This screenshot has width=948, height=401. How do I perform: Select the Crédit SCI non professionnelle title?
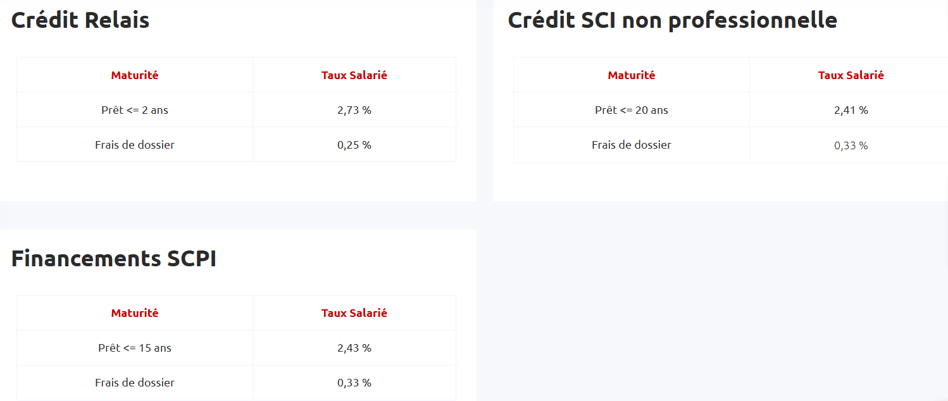point(672,20)
